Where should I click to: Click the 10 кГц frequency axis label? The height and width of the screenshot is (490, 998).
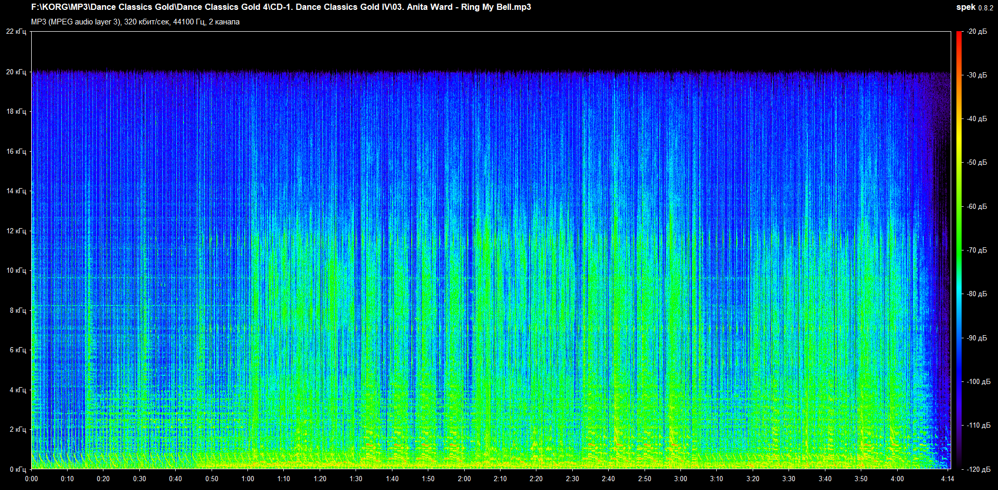16,271
